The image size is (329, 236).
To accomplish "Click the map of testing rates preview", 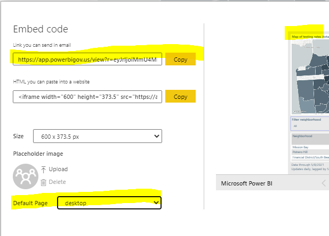I will click(310, 77).
